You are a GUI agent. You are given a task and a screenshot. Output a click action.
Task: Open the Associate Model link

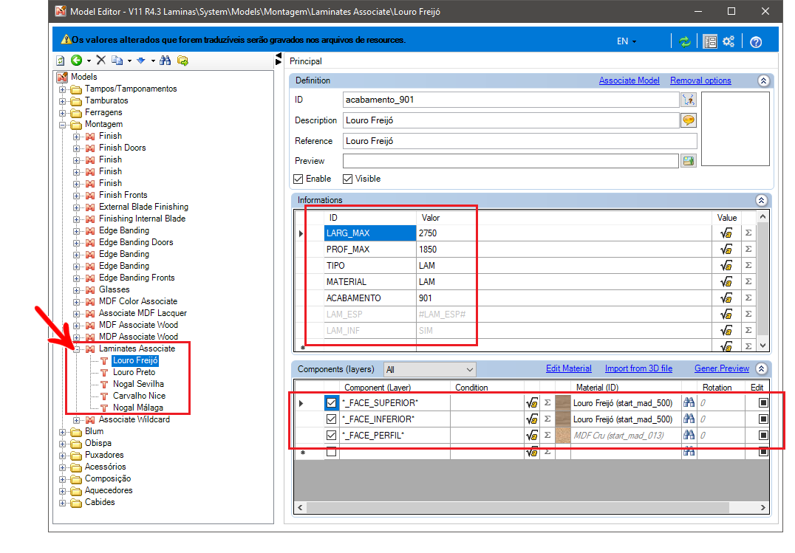coord(629,80)
